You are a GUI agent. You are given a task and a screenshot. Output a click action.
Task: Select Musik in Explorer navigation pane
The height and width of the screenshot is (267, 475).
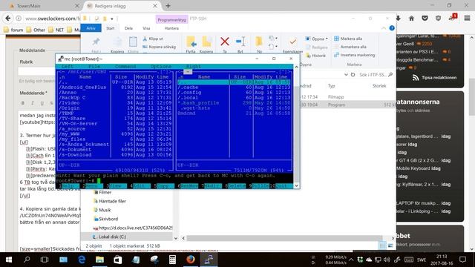click(x=102, y=210)
